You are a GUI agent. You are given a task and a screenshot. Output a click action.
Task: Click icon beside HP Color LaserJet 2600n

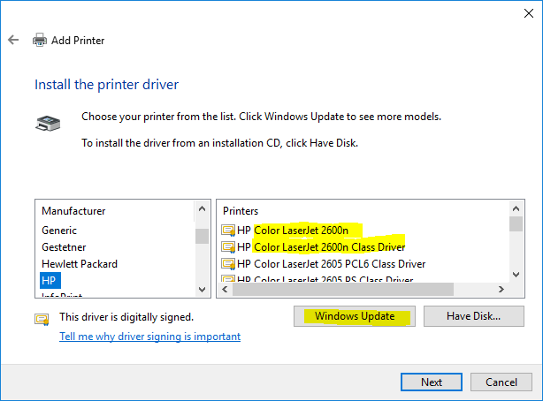tap(228, 231)
